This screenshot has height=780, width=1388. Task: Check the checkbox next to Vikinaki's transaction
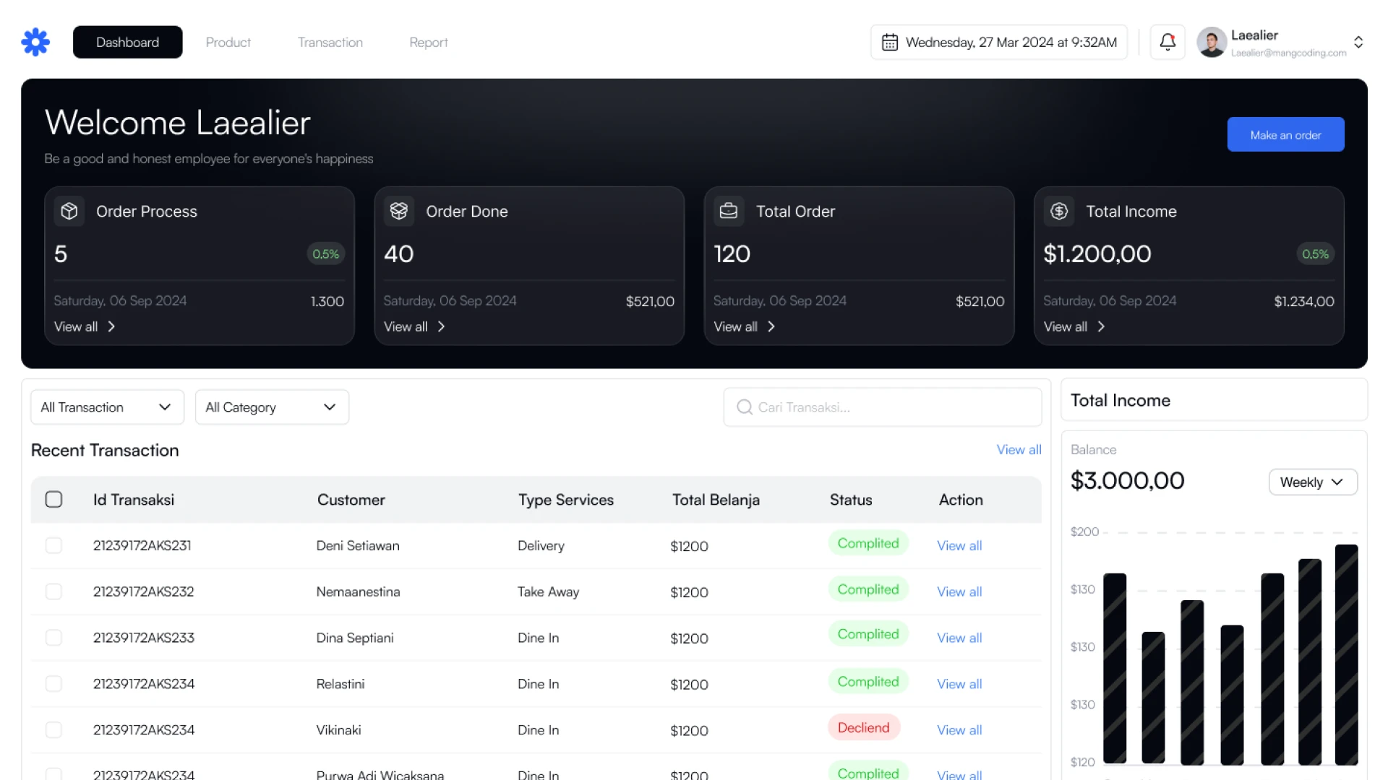(53, 729)
